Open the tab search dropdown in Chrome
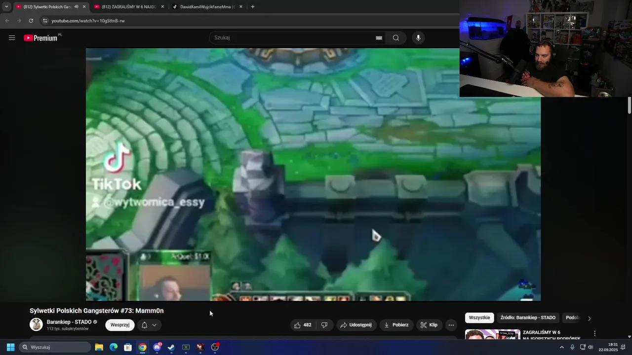The width and height of the screenshot is (632, 355). 6,7
